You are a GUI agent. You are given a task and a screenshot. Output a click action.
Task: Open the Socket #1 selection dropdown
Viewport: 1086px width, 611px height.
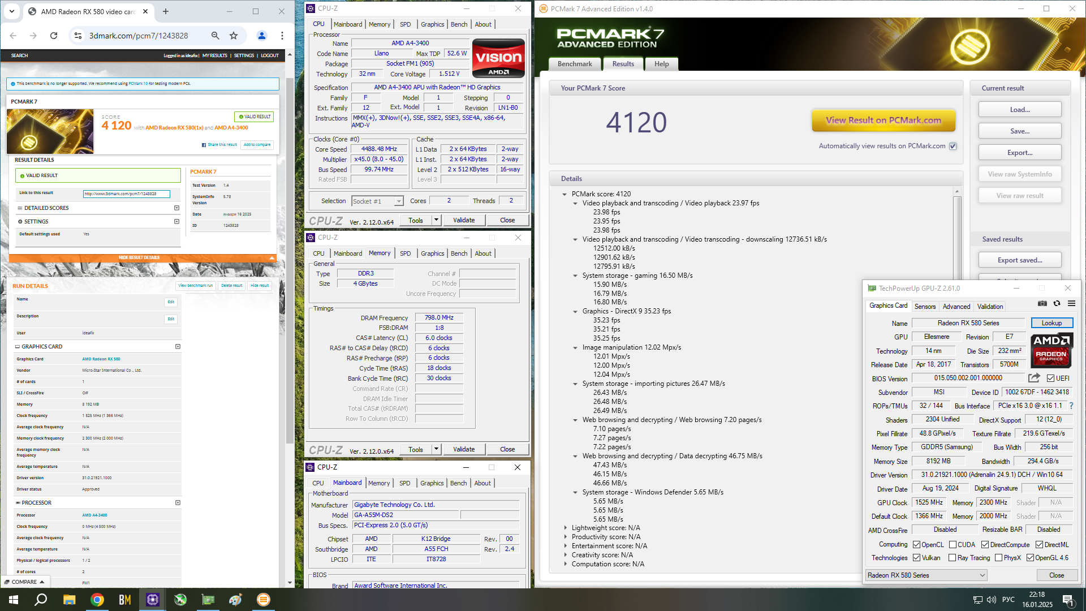coord(377,201)
